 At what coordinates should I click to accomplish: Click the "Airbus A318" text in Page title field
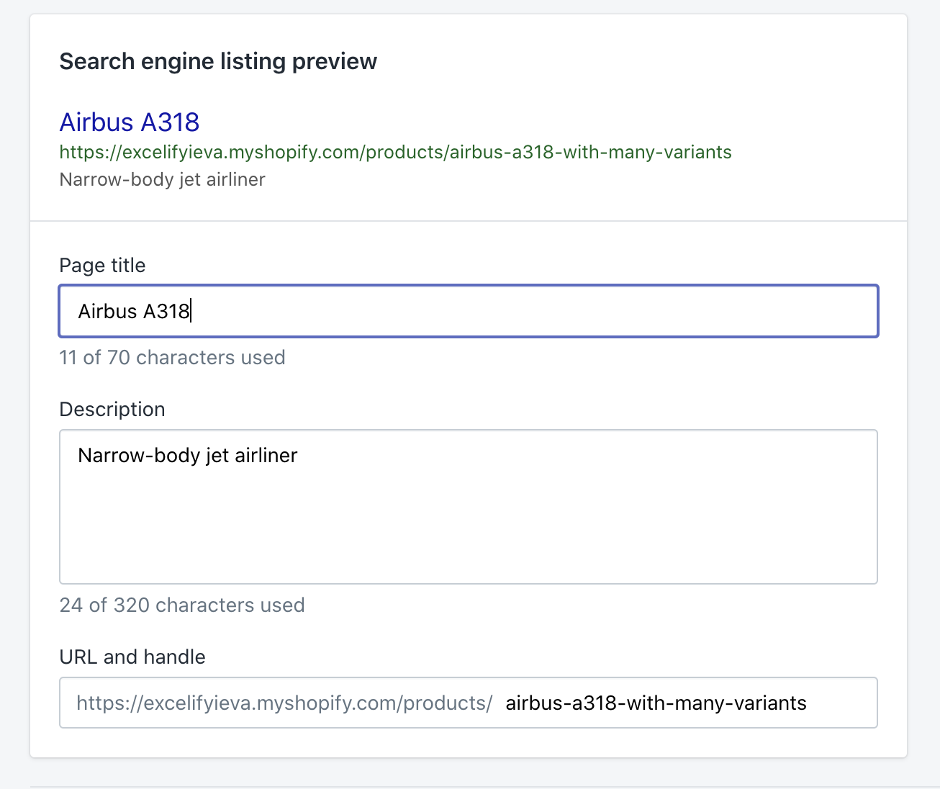(133, 311)
